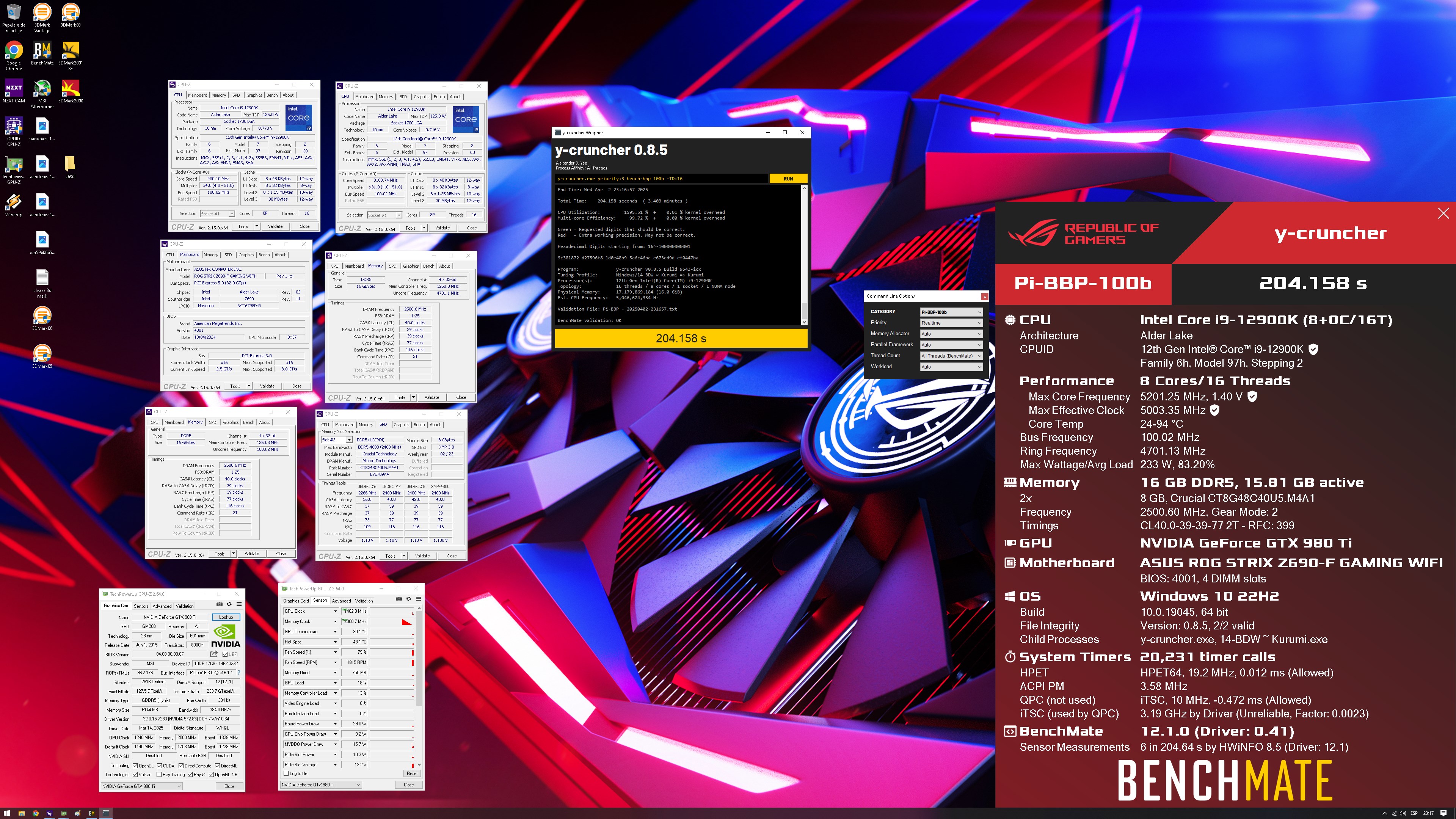Viewport: 1456px width, 819px height.
Task: Click the Lookup button in GPU-Z
Action: coord(226,617)
